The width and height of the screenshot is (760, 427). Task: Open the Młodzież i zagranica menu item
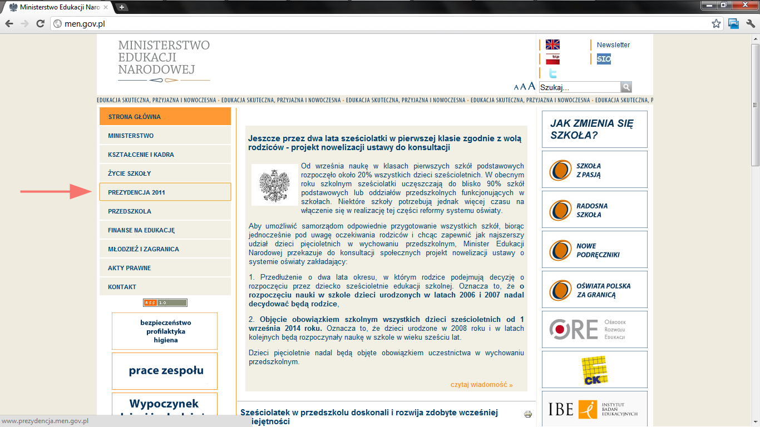pos(165,249)
